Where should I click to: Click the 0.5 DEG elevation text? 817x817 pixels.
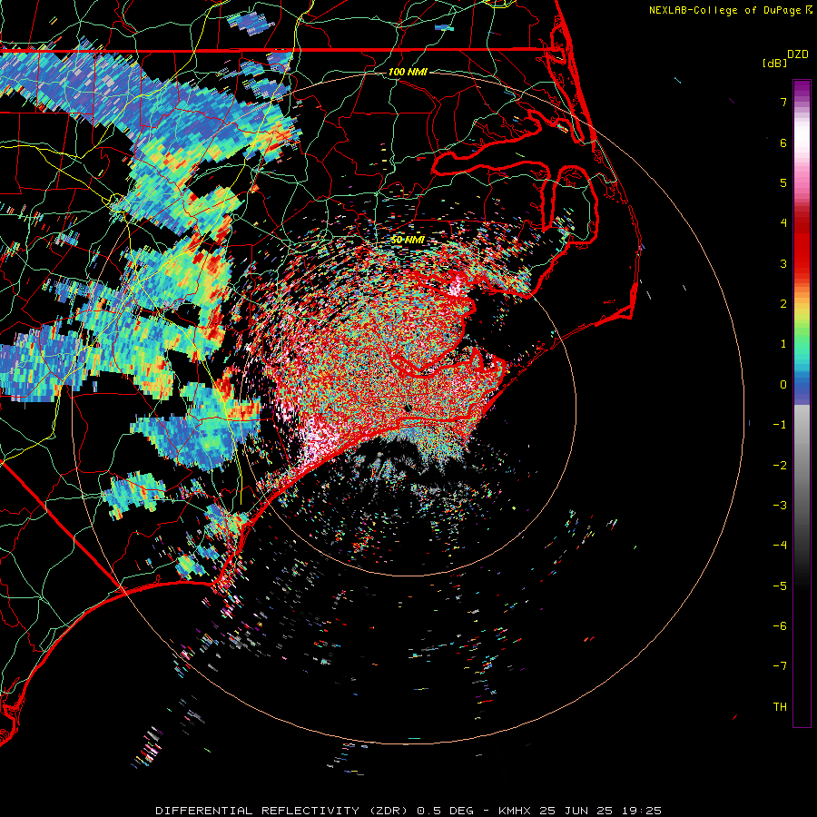[446, 811]
